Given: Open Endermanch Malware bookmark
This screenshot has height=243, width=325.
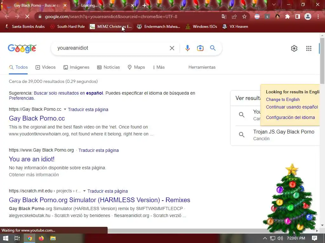Looking at the screenshot, I should (158, 27).
